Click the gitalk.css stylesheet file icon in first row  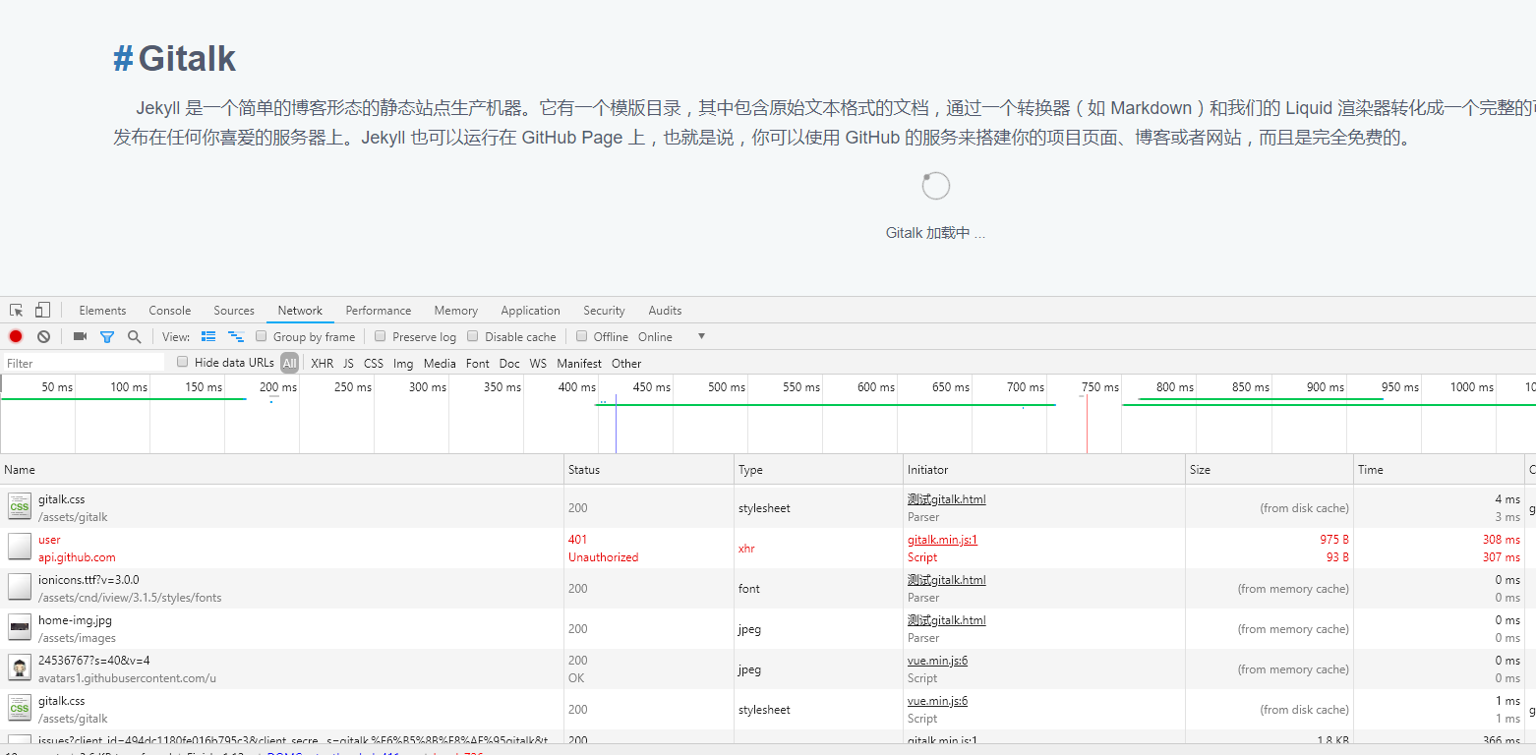point(20,506)
